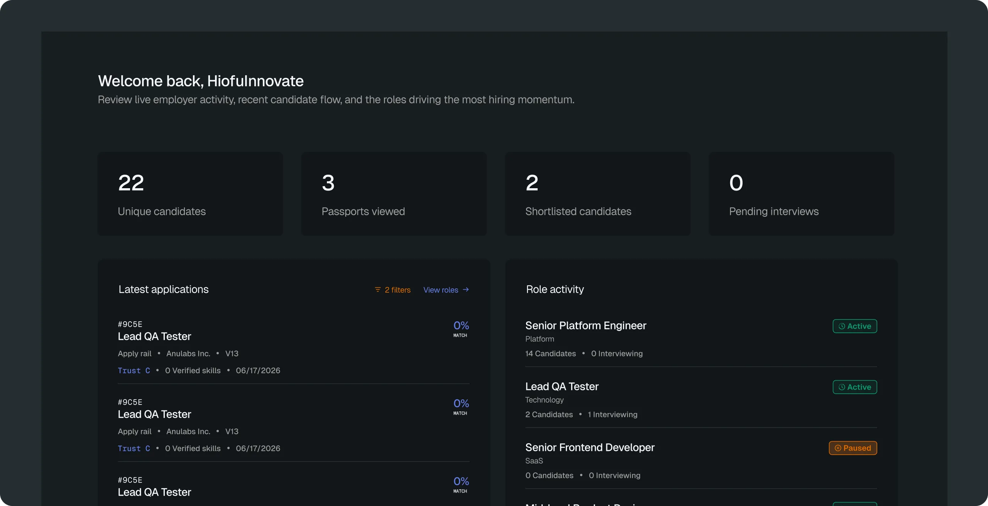Open the Lead QA Tester role in Role activity
The width and height of the screenshot is (988, 506).
pyautogui.click(x=701, y=400)
